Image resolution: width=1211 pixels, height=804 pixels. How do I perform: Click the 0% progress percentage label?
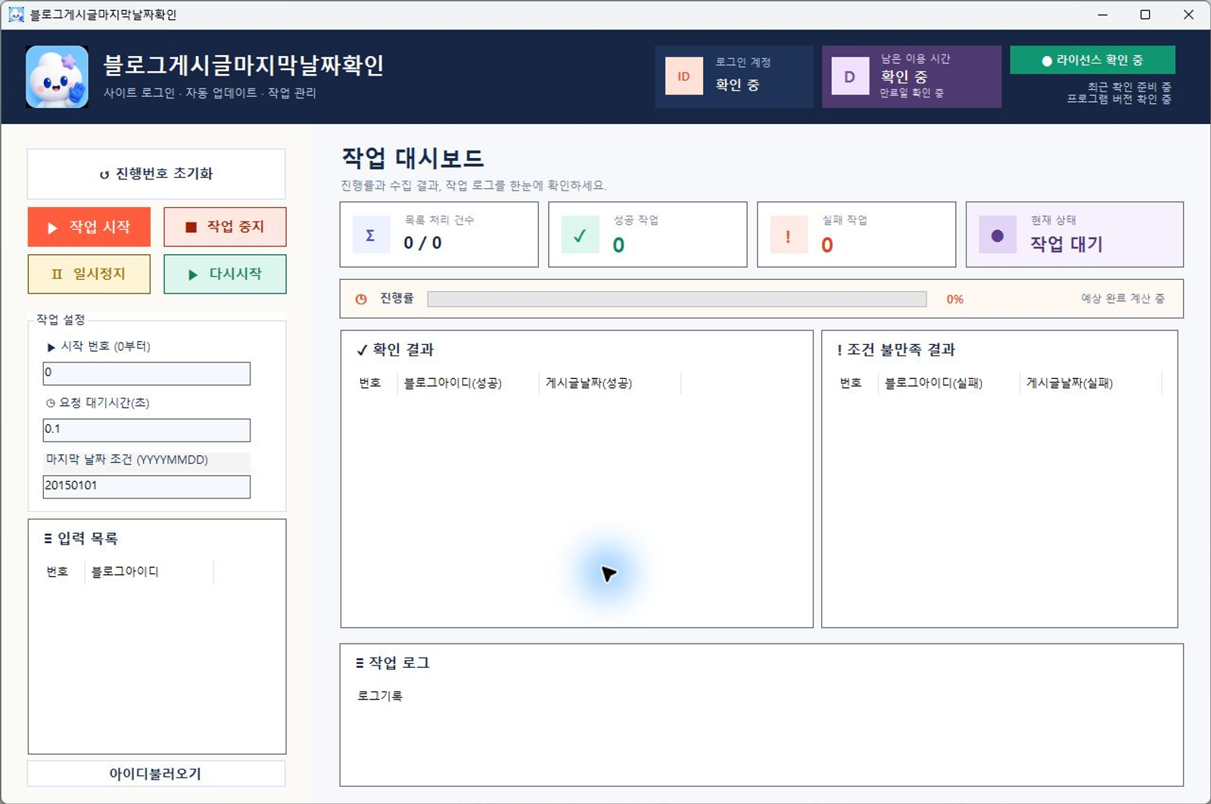pyautogui.click(x=955, y=300)
